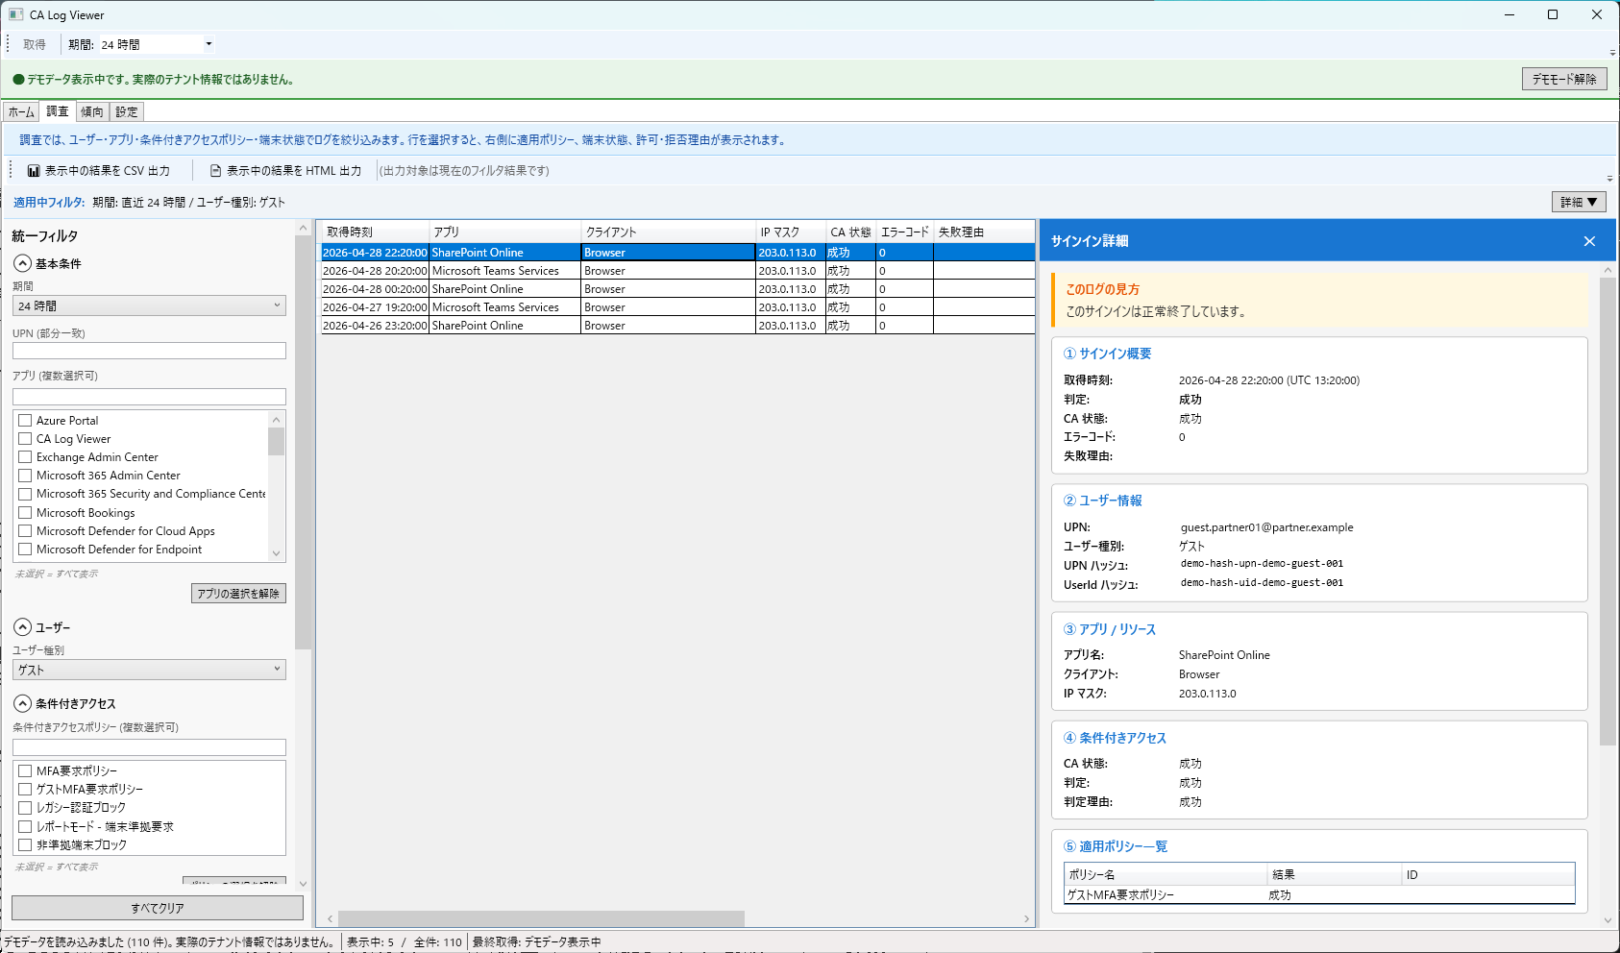Click the CA Log Viewer title bar icon
This screenshot has height=953, width=1620.
click(15, 14)
